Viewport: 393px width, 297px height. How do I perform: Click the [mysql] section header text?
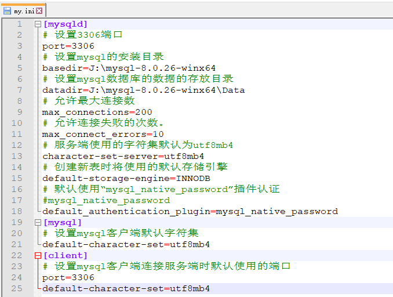pyautogui.click(x=63, y=223)
